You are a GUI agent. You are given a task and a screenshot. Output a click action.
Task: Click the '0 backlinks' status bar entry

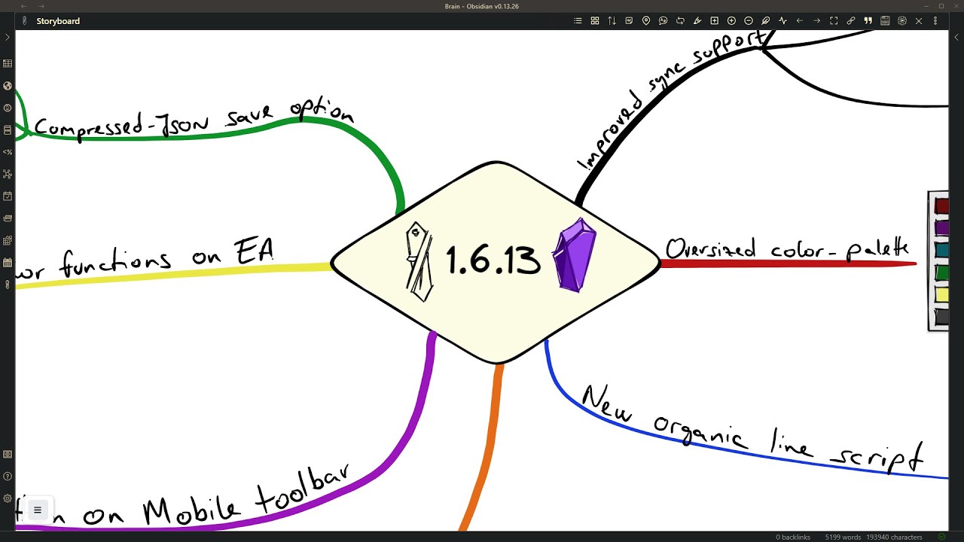pos(793,537)
